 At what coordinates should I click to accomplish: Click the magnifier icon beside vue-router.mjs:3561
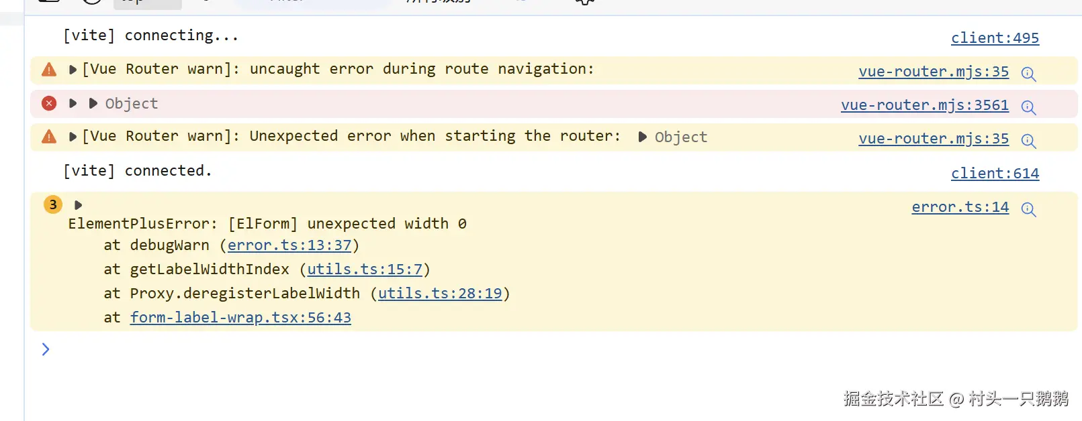coord(1028,107)
